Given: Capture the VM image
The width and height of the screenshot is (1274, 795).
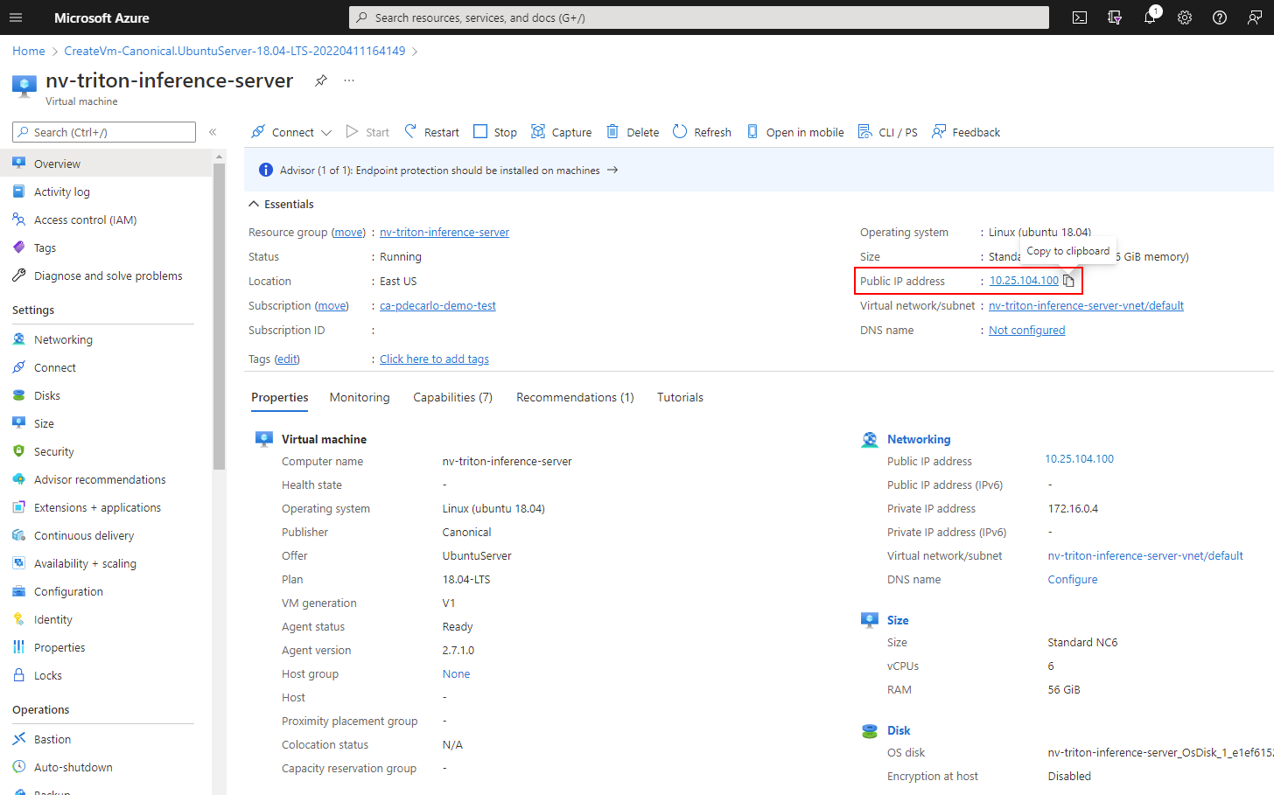Looking at the screenshot, I should (x=562, y=132).
